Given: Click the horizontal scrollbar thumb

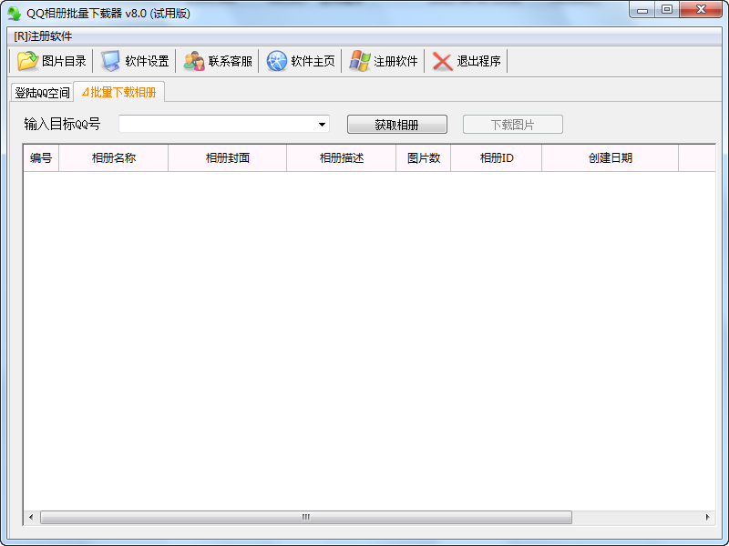Looking at the screenshot, I should pyautogui.click(x=306, y=517).
